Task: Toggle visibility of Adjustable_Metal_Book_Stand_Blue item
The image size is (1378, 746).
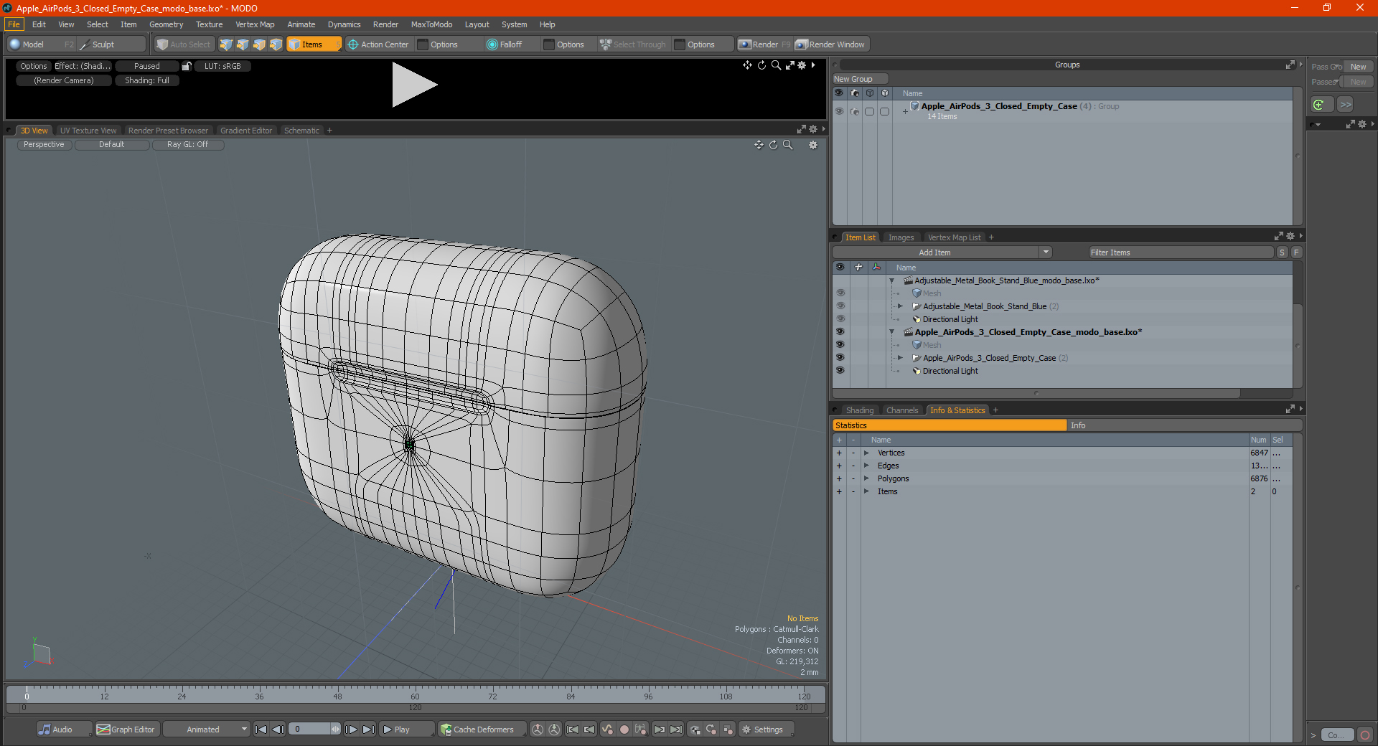Action: click(840, 306)
